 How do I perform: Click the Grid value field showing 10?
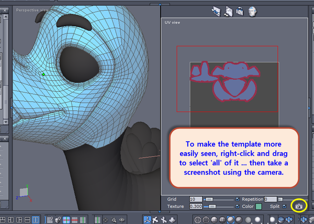[196, 199]
